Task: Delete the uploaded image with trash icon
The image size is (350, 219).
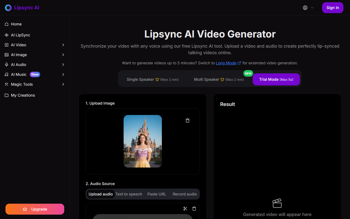Action: [188, 120]
